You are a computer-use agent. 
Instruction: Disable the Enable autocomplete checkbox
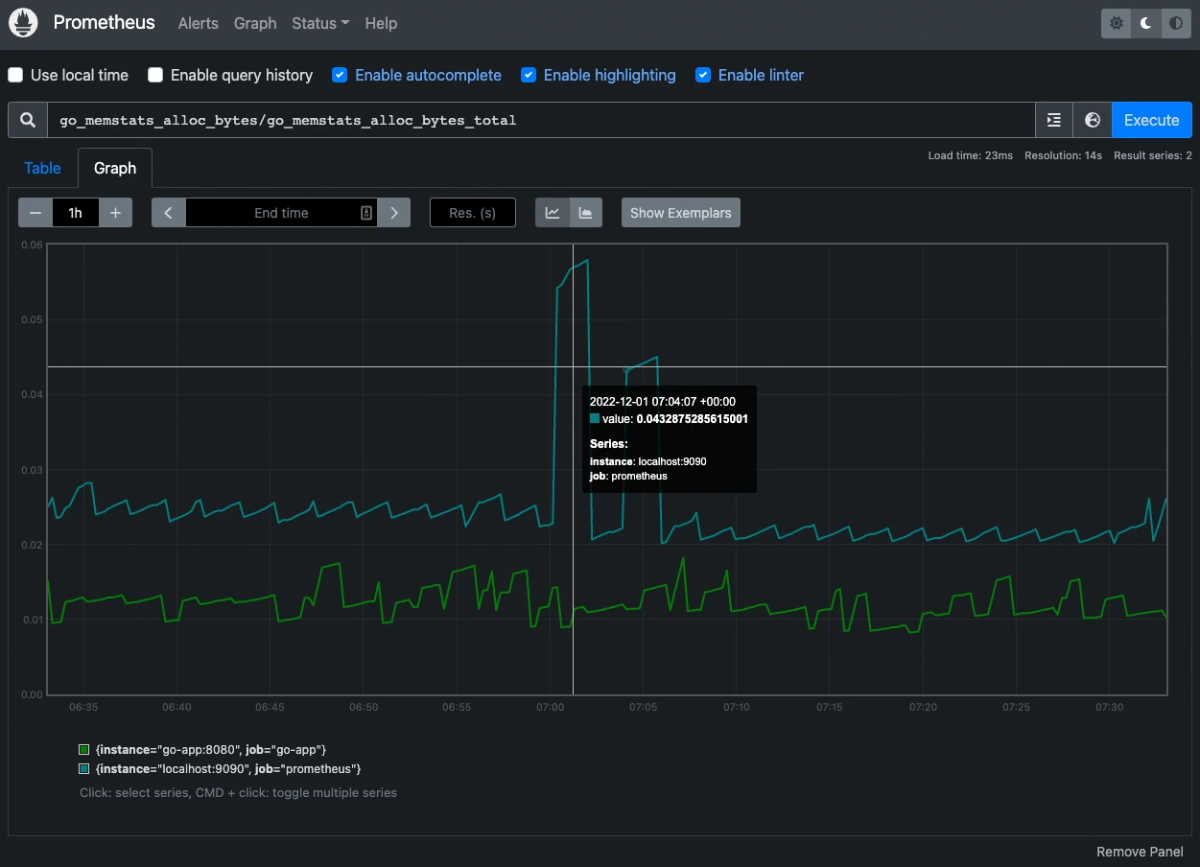[x=340, y=75]
